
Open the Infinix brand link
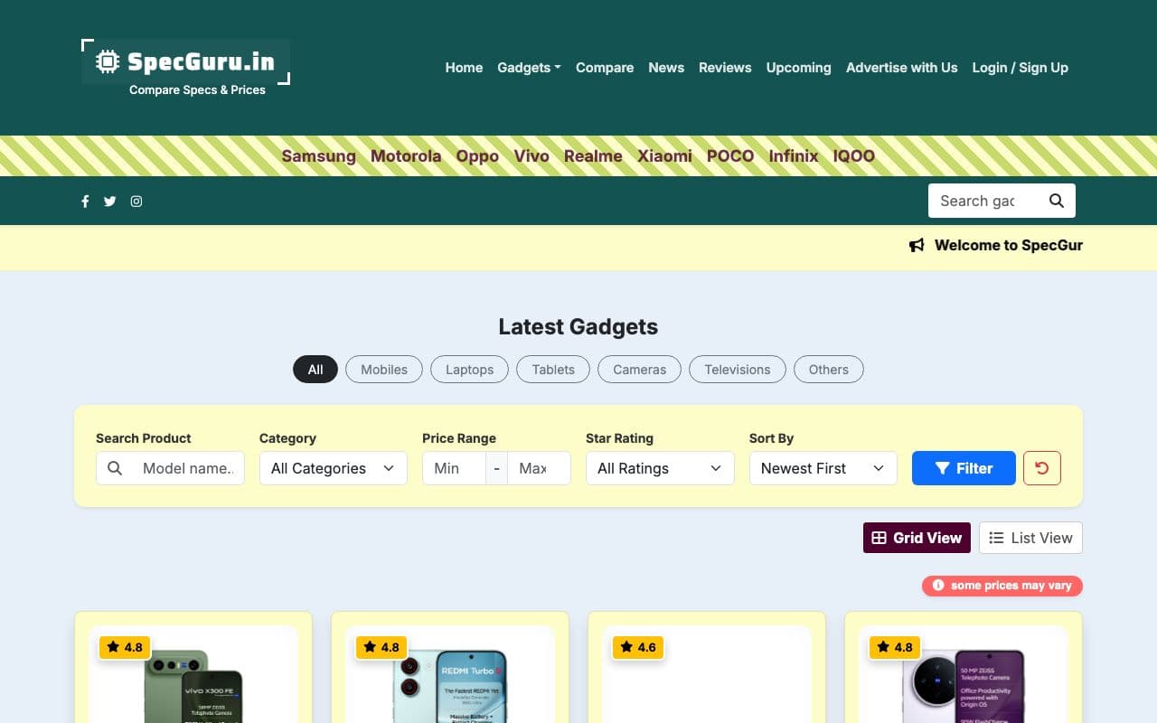(x=794, y=155)
